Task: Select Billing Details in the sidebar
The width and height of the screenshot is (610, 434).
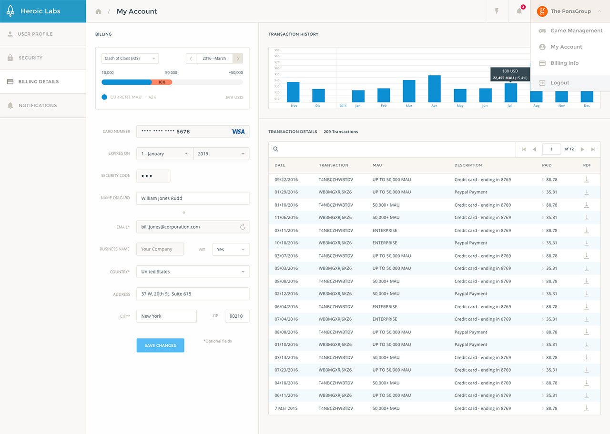Action: (x=39, y=82)
